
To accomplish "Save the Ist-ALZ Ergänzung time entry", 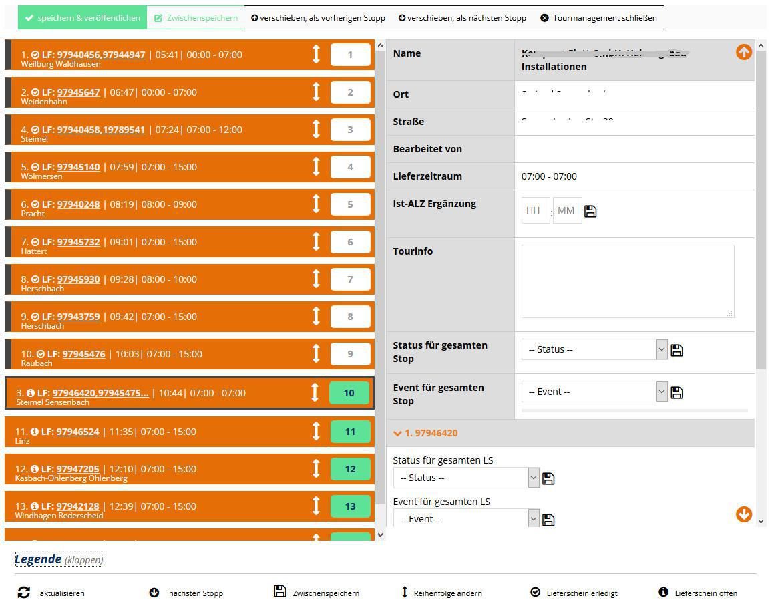I will pyautogui.click(x=590, y=211).
